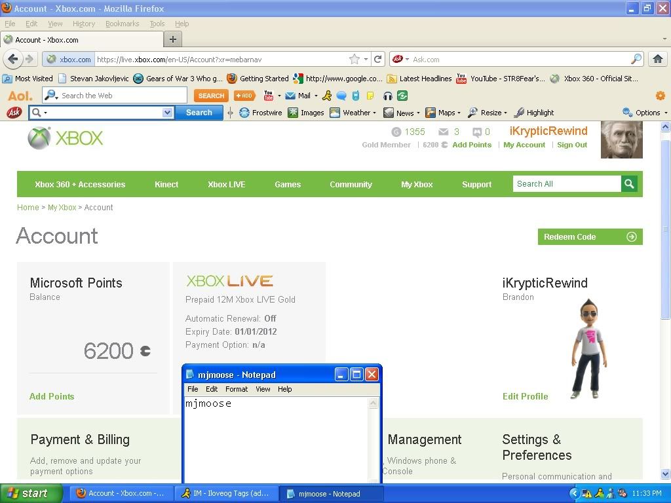The height and width of the screenshot is (503, 671).
Task: Open Frostwire from the Ask toolbar
Action: tap(261, 113)
